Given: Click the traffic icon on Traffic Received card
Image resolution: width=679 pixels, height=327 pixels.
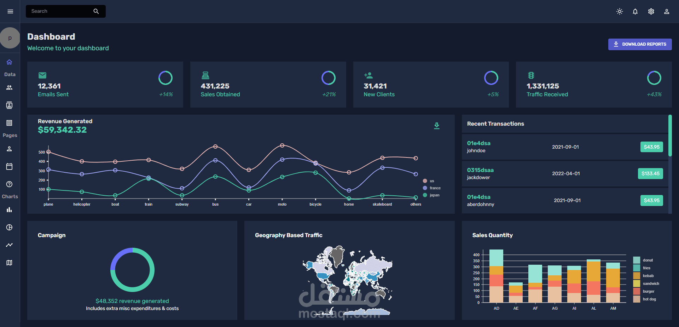Looking at the screenshot, I should pyautogui.click(x=531, y=75).
